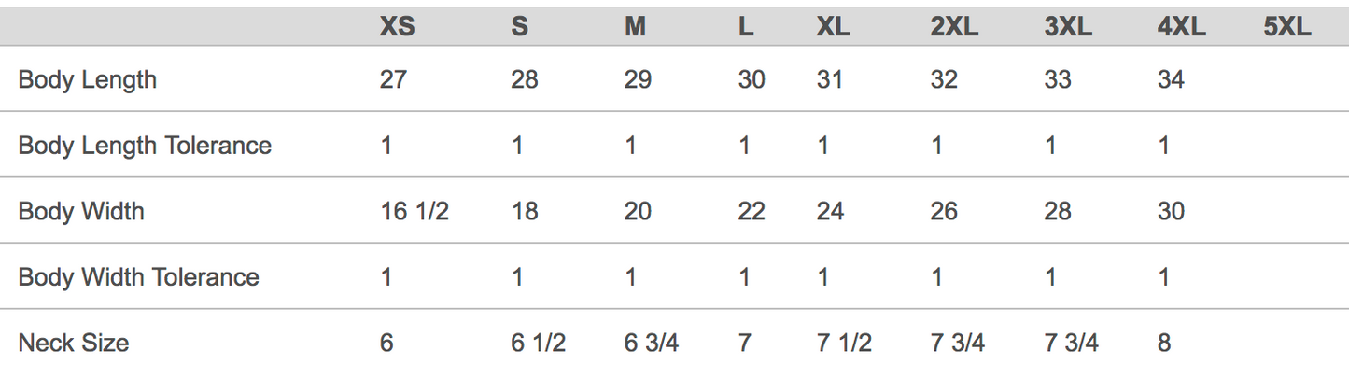Click the Body Length row label

pyautogui.click(x=88, y=80)
